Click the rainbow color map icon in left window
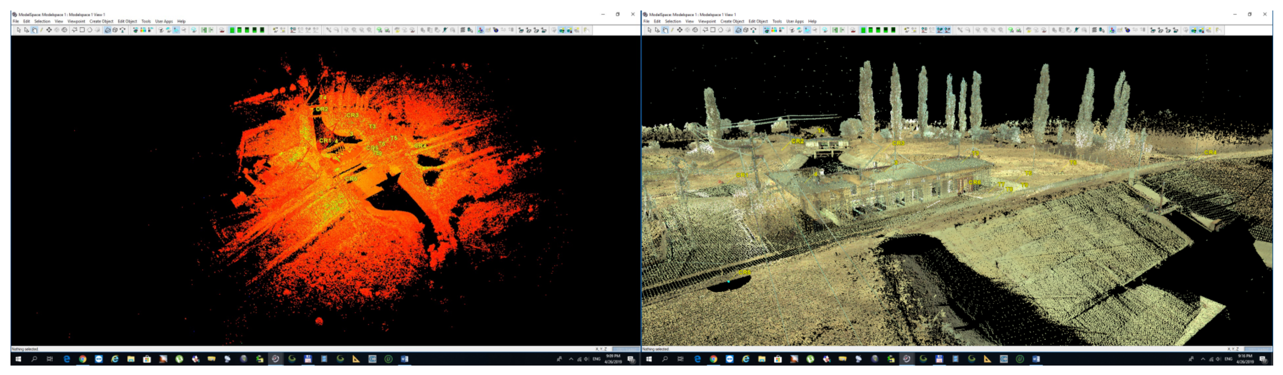Screen dimensions: 1283x375 coord(143,30)
